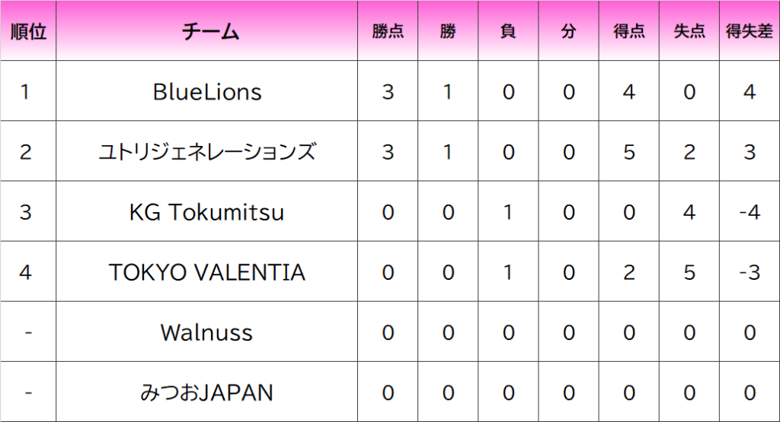Image resolution: width=780 pixels, height=422 pixels.
Task: Select the TOKYO VALENTIA team cell
Action: pos(207,272)
